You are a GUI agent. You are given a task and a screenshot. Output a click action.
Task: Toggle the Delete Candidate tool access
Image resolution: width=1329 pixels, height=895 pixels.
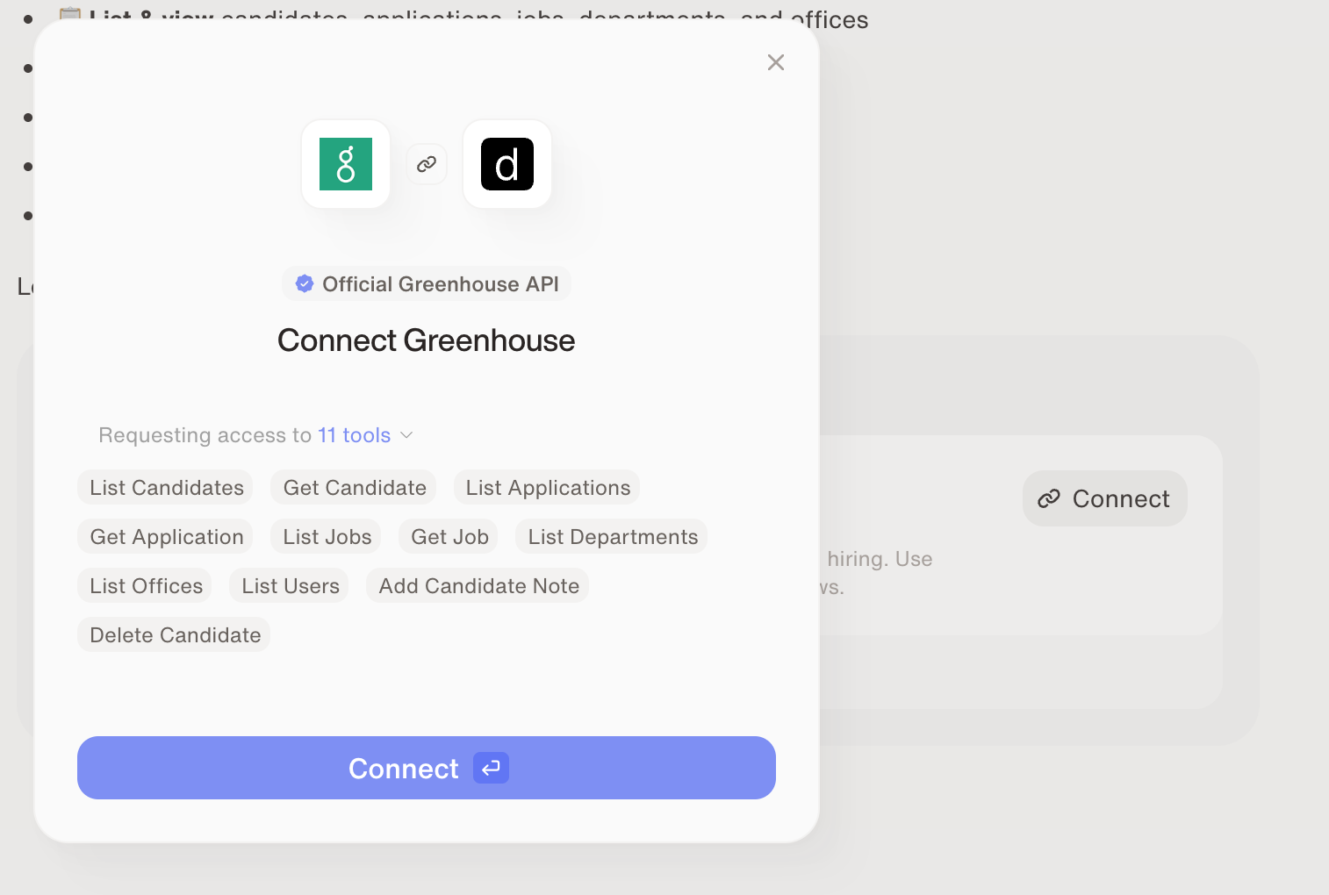pyautogui.click(x=173, y=634)
